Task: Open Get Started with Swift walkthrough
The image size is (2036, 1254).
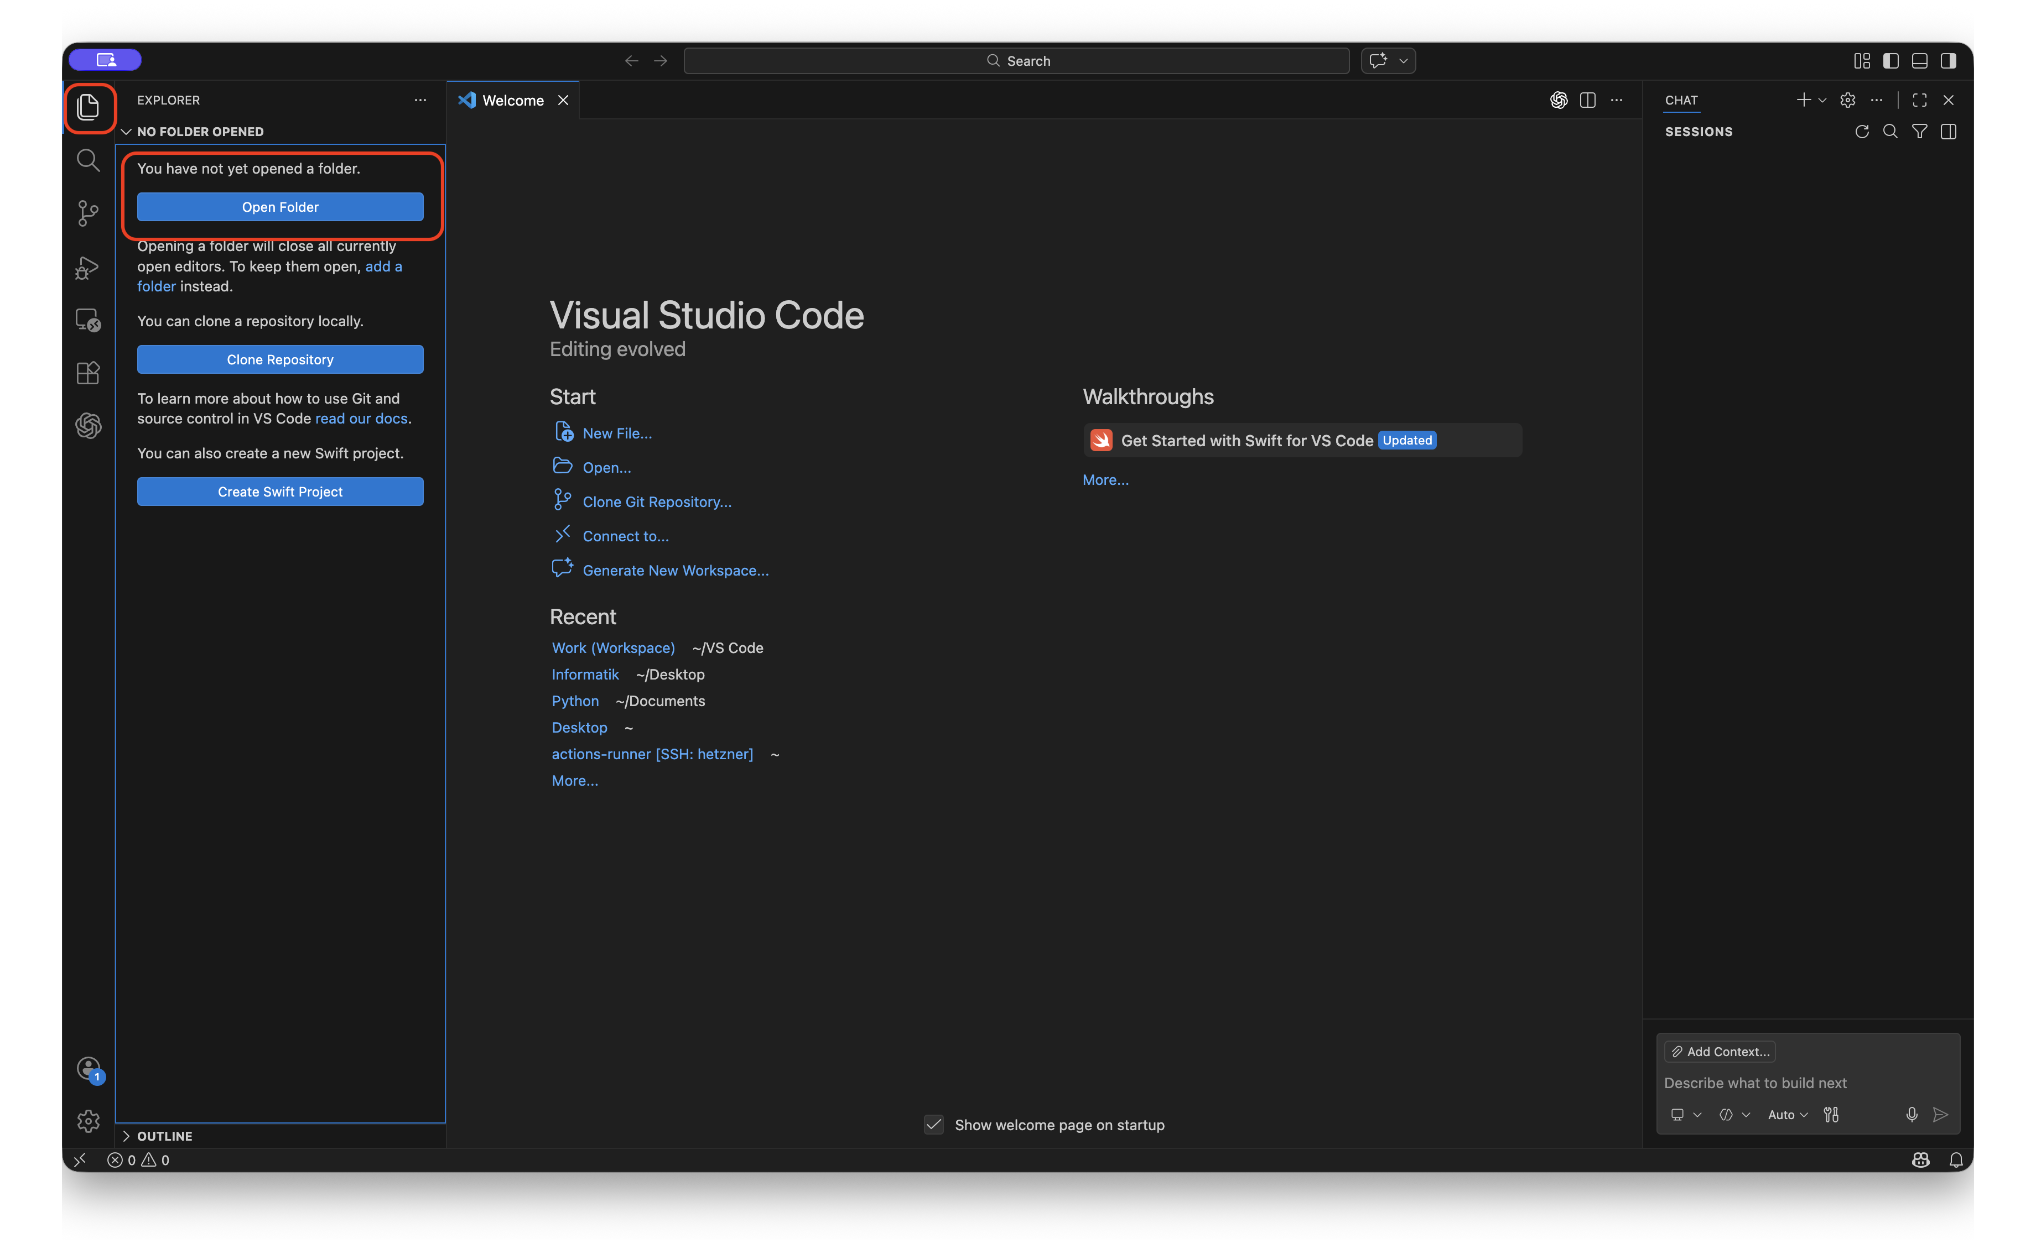Action: coord(1302,440)
